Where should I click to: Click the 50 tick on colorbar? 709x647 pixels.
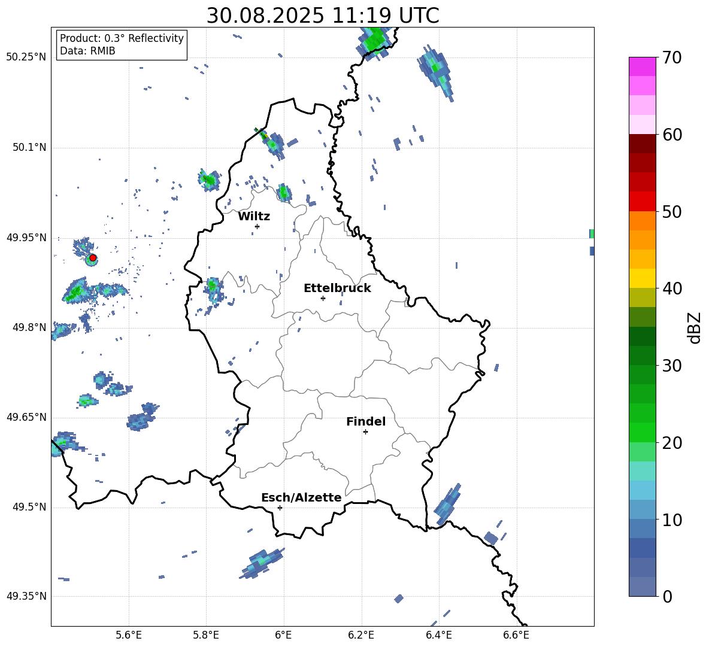[x=671, y=211]
